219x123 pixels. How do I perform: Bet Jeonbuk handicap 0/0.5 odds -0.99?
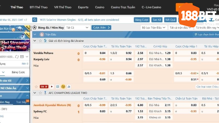[x=95, y=105]
